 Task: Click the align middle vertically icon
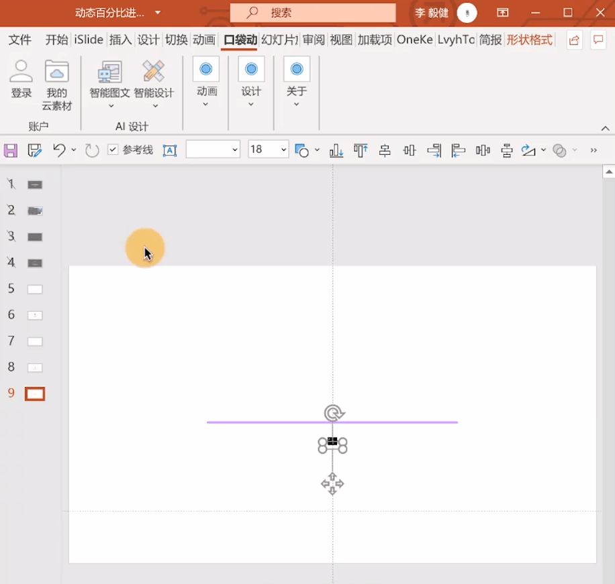pyautogui.click(x=410, y=150)
